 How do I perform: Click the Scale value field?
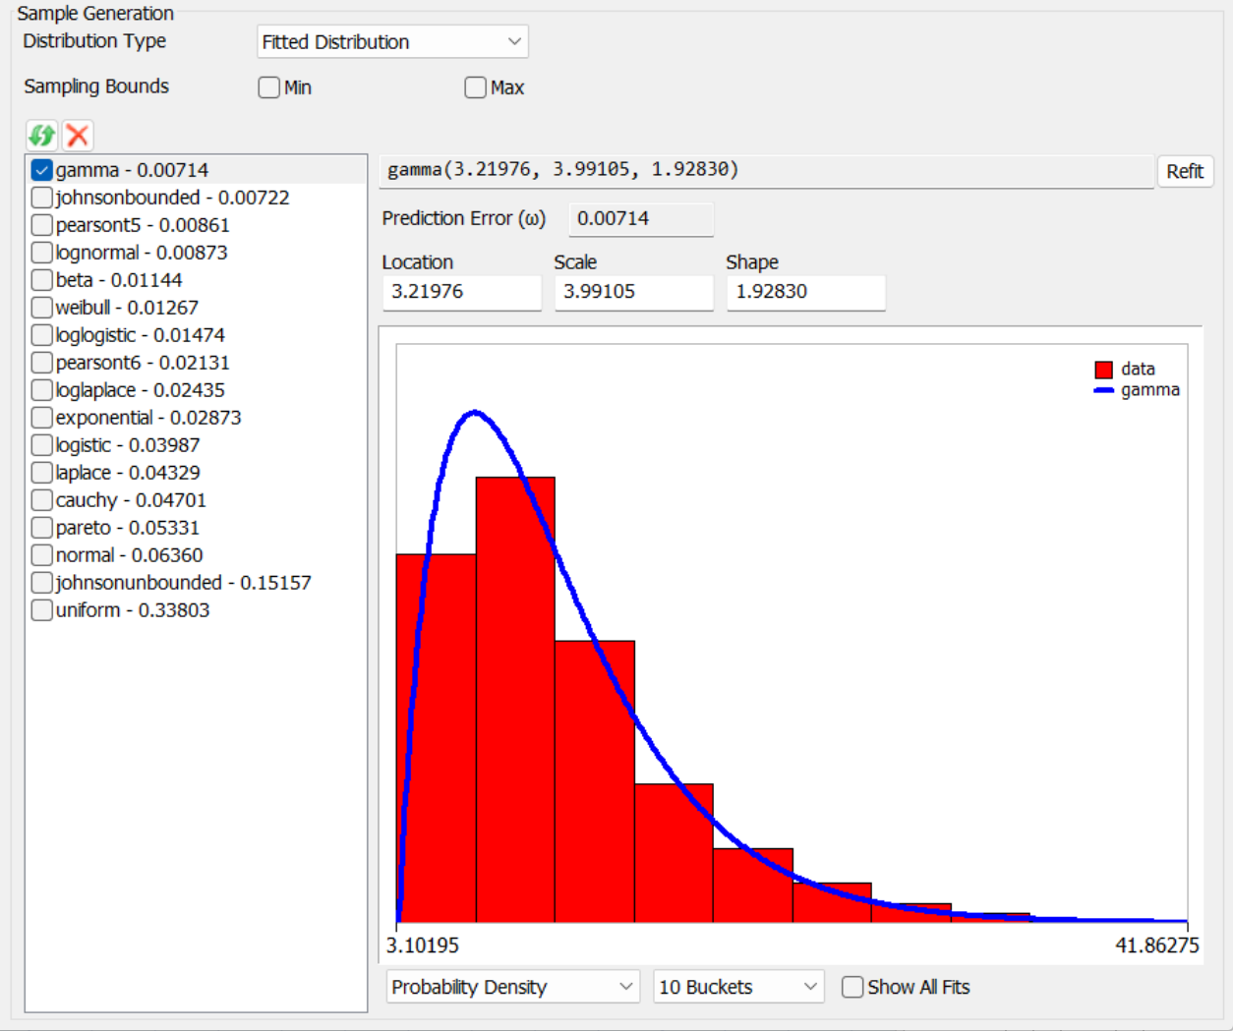tap(633, 292)
